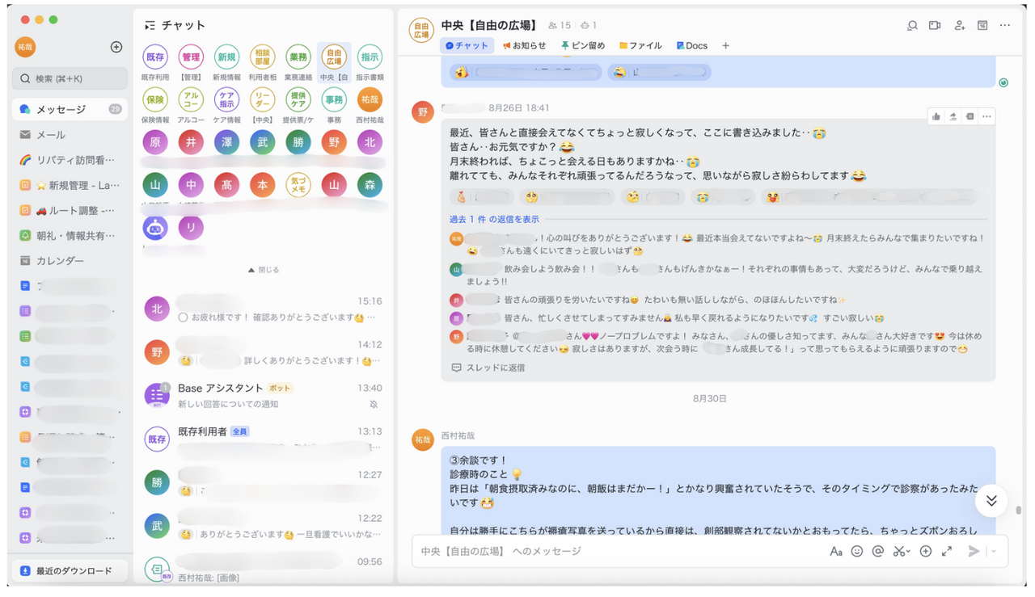Expand the message editor to full size
Viewport: 1035px width, 597px height.
(947, 551)
